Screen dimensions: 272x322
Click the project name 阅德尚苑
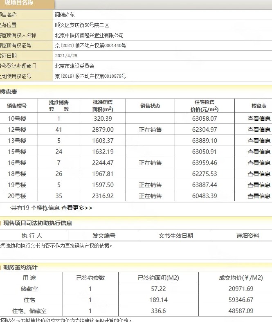(65, 15)
